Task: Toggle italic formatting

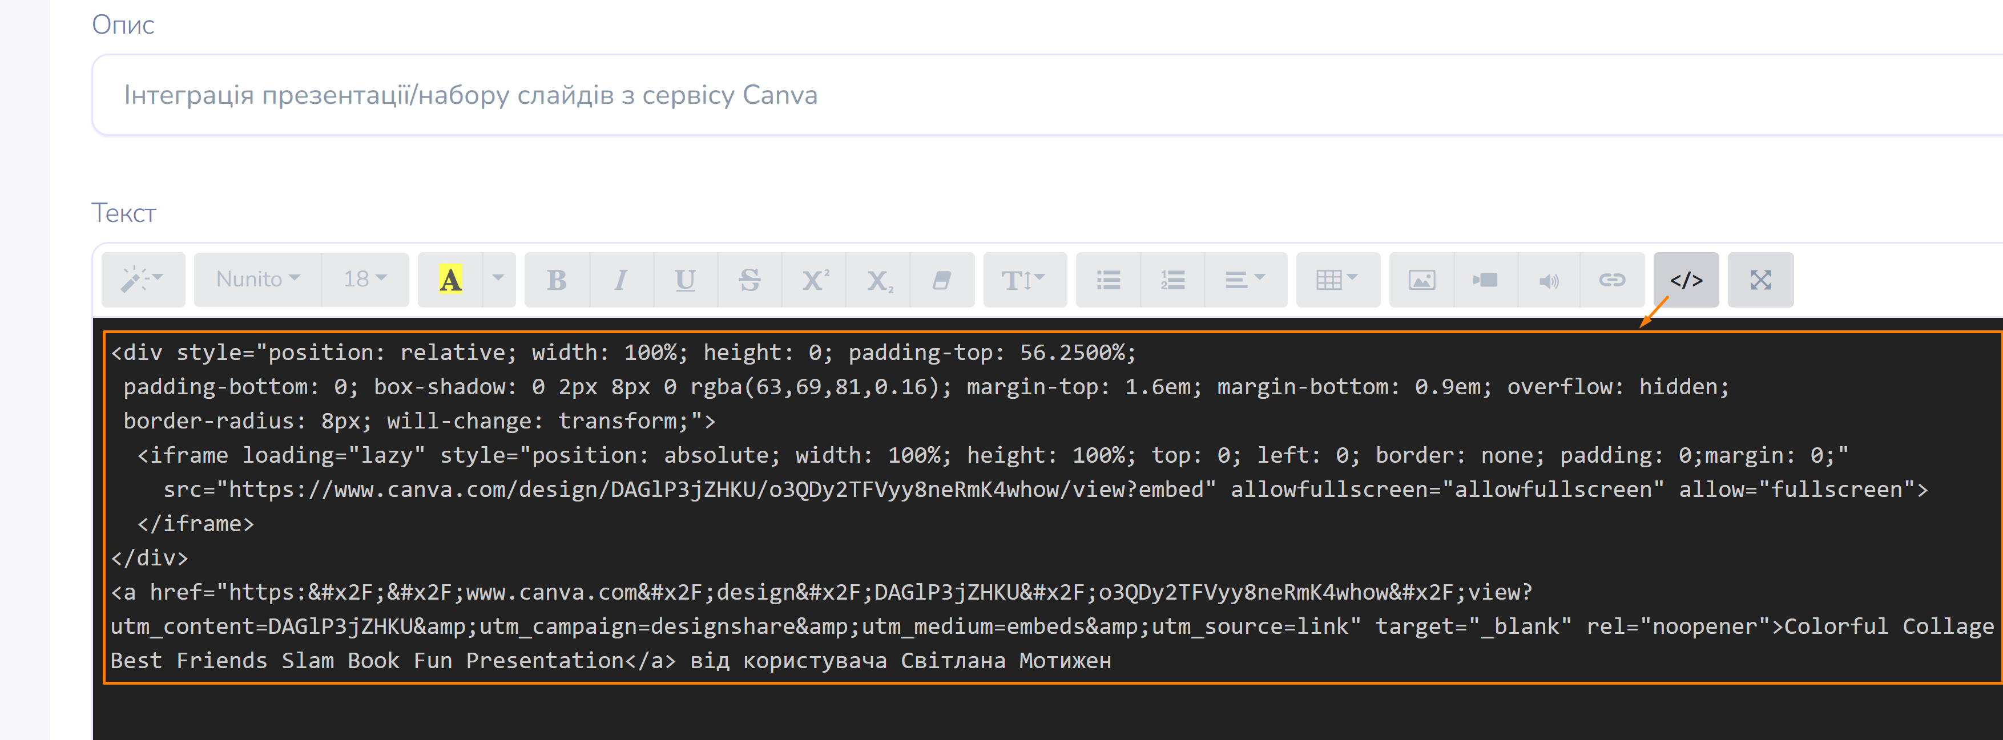Action: pos(620,280)
